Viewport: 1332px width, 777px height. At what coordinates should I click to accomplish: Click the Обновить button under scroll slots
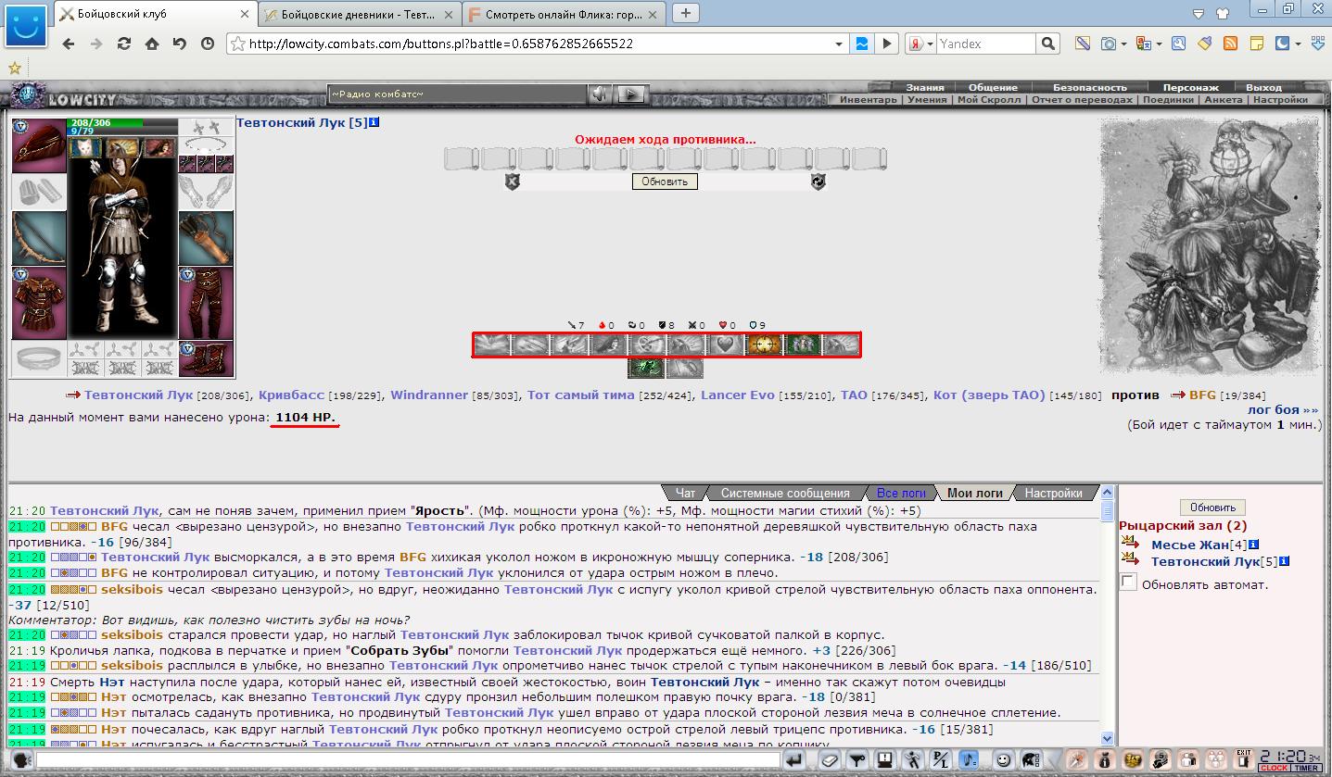coord(665,182)
